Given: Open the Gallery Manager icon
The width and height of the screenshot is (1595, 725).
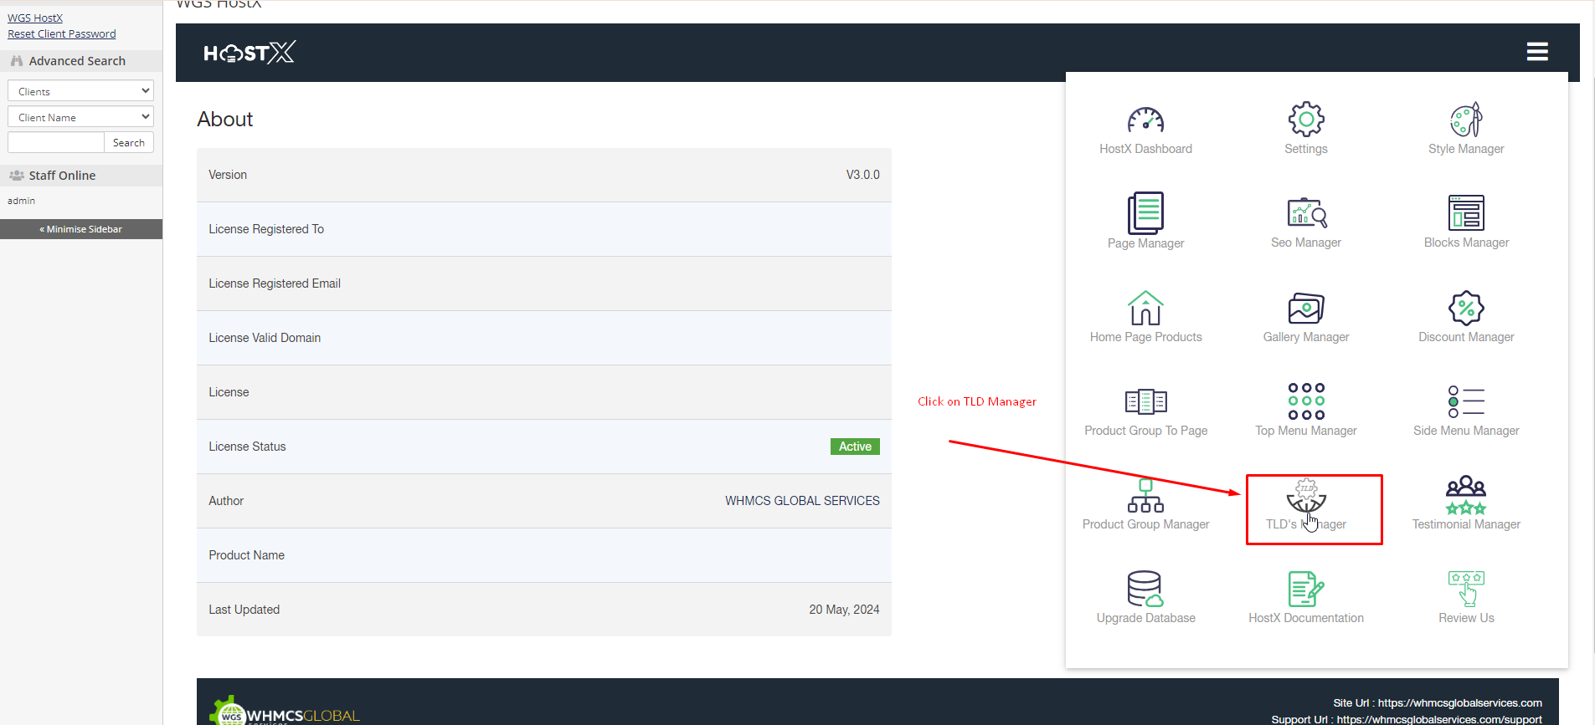Looking at the screenshot, I should point(1305,309).
